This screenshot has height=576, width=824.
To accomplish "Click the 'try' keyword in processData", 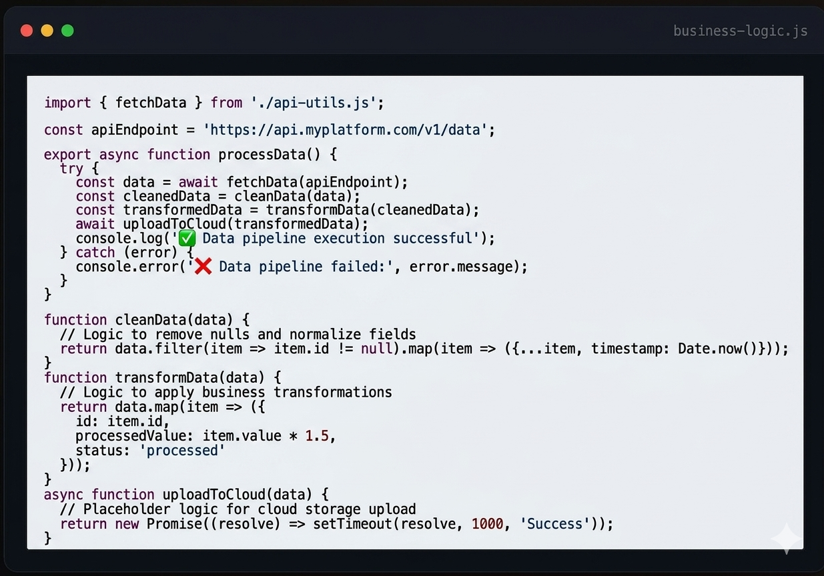I will [71, 169].
